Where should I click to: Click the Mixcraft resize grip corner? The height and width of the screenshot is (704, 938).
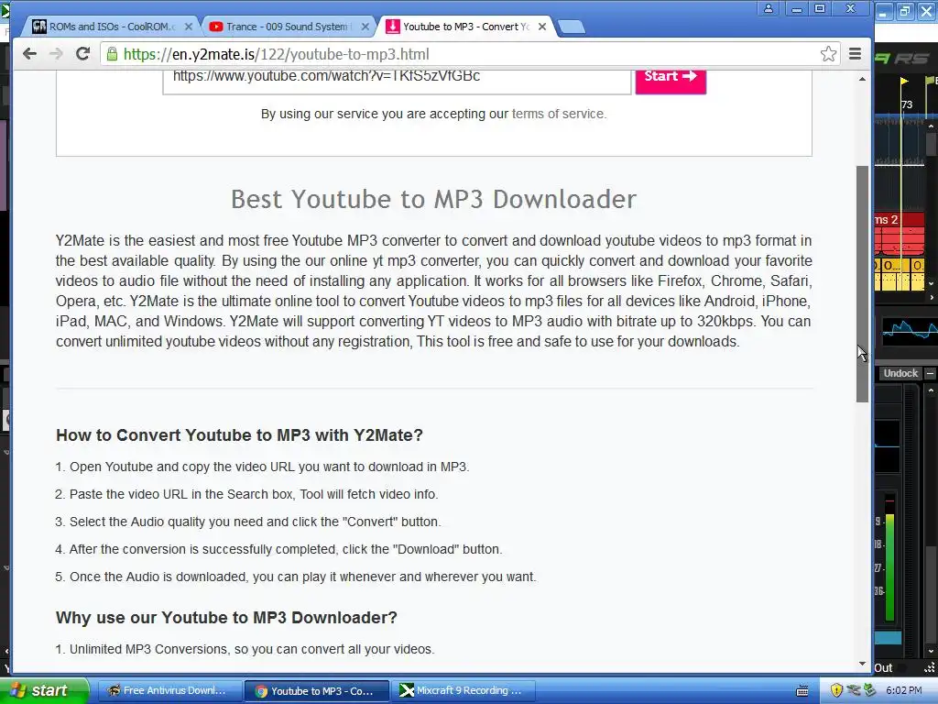pyautogui.click(x=931, y=667)
